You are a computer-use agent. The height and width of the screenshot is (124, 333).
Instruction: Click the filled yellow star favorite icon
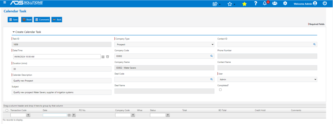pyautogui.click(x=245, y=4)
